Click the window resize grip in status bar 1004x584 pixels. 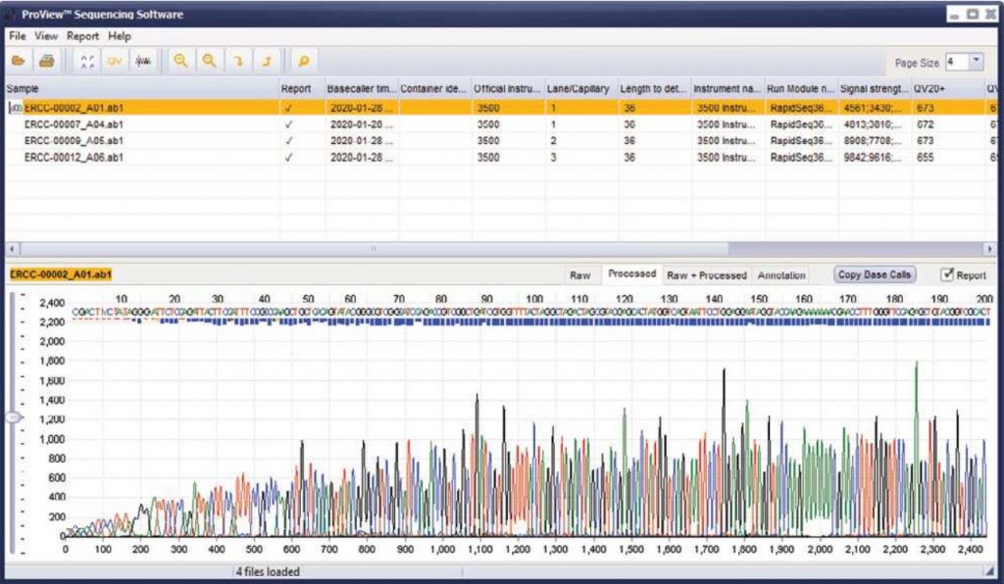pos(991,571)
